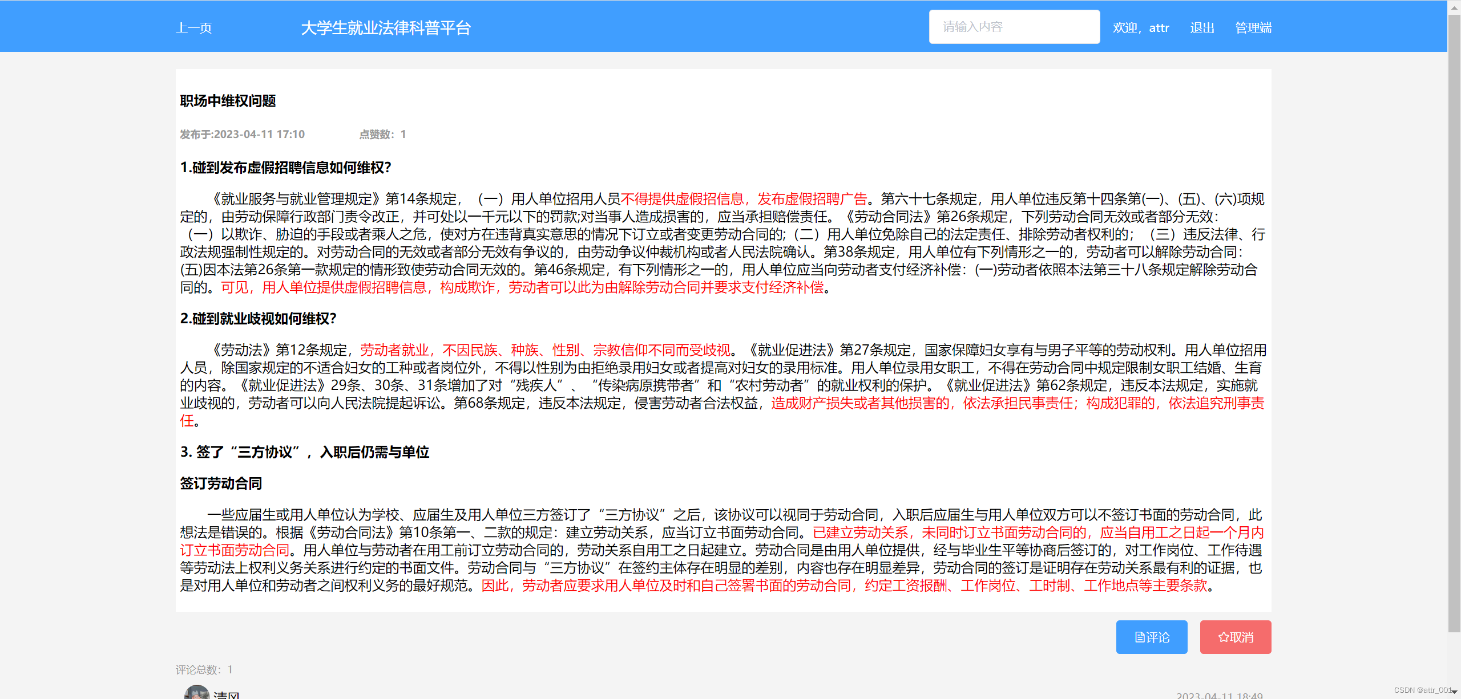This screenshot has height=699, width=1461.
Task: Click the document icon on 评论 button
Action: 1139,637
